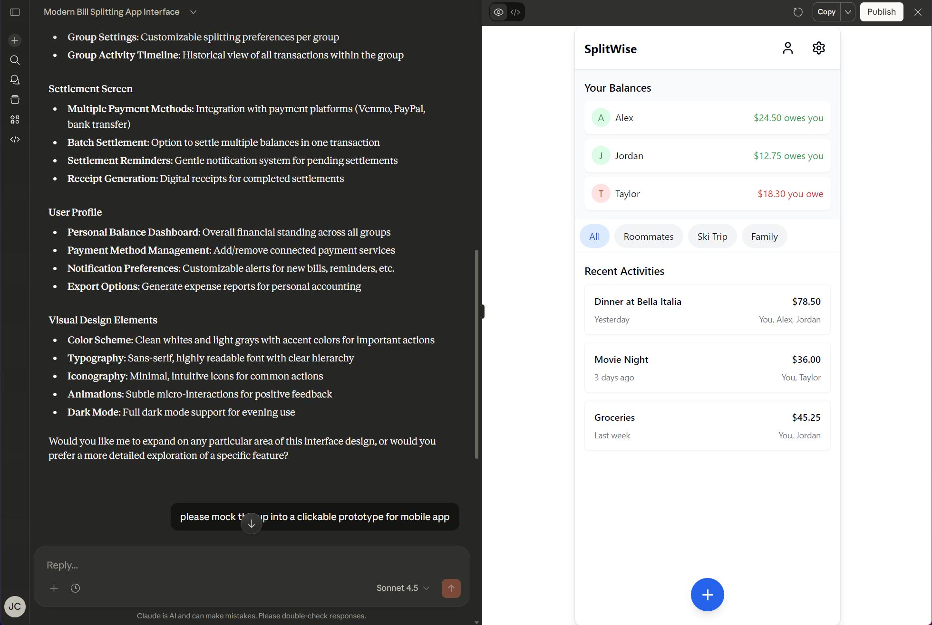Viewport: 932px width, 625px height.
Task: Click the SplitWise profile user icon
Action: pyautogui.click(x=787, y=48)
